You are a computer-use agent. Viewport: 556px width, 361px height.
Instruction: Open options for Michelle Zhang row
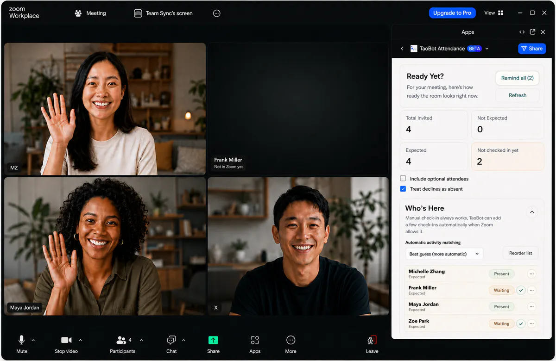pos(531,274)
